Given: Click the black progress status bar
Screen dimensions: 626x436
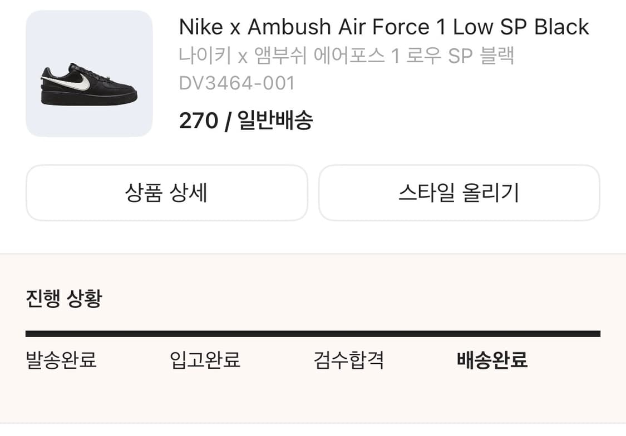Looking at the screenshot, I should pyautogui.click(x=313, y=334).
